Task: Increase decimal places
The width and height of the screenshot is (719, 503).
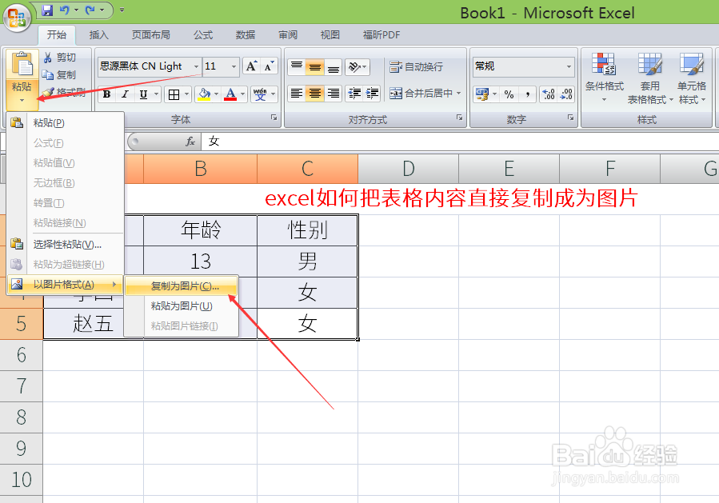Action: click(549, 94)
